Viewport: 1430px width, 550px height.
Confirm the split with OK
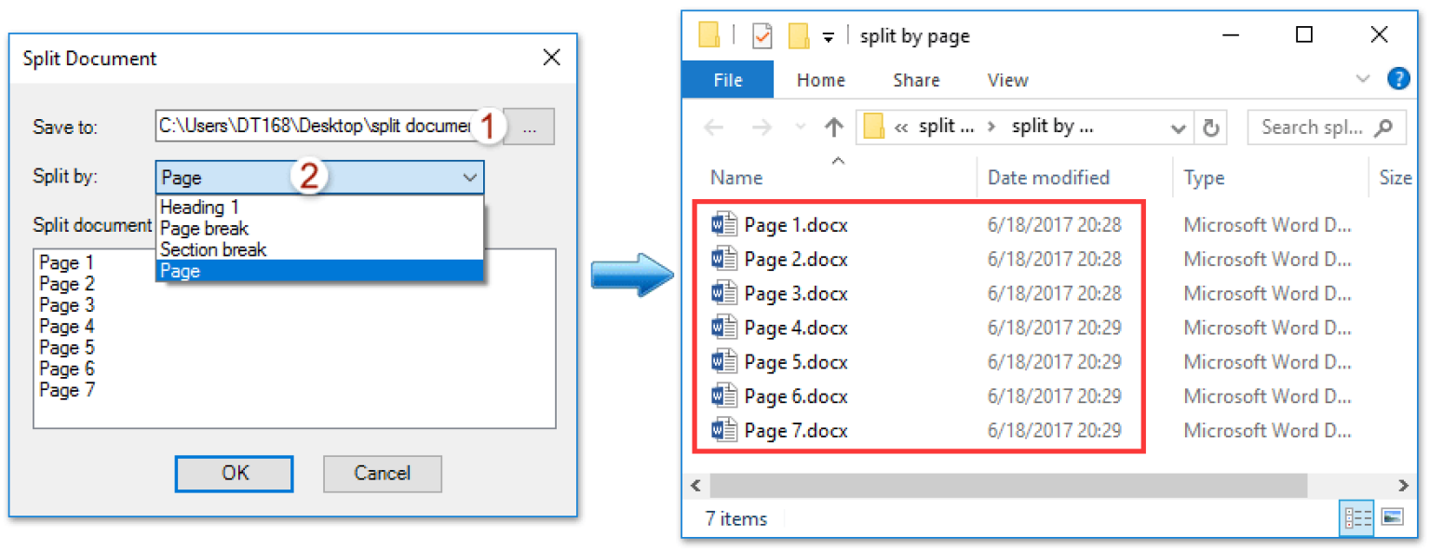tap(234, 474)
